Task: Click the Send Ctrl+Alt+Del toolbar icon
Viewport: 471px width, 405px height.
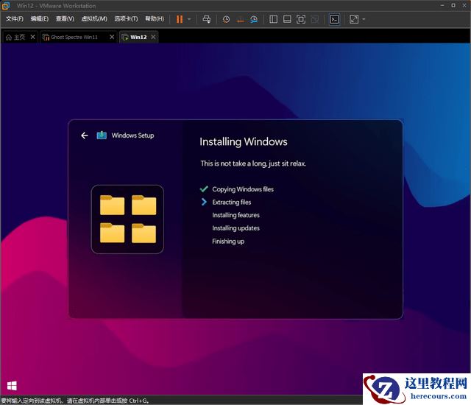Action: [206, 19]
